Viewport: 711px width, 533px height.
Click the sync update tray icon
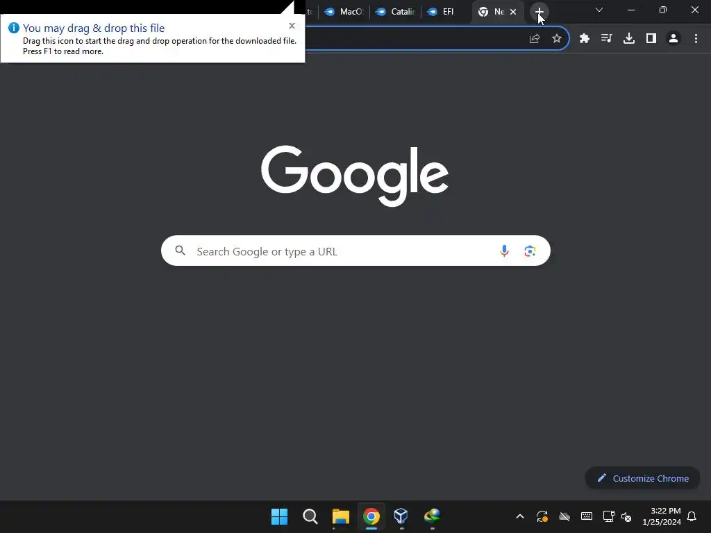542,516
